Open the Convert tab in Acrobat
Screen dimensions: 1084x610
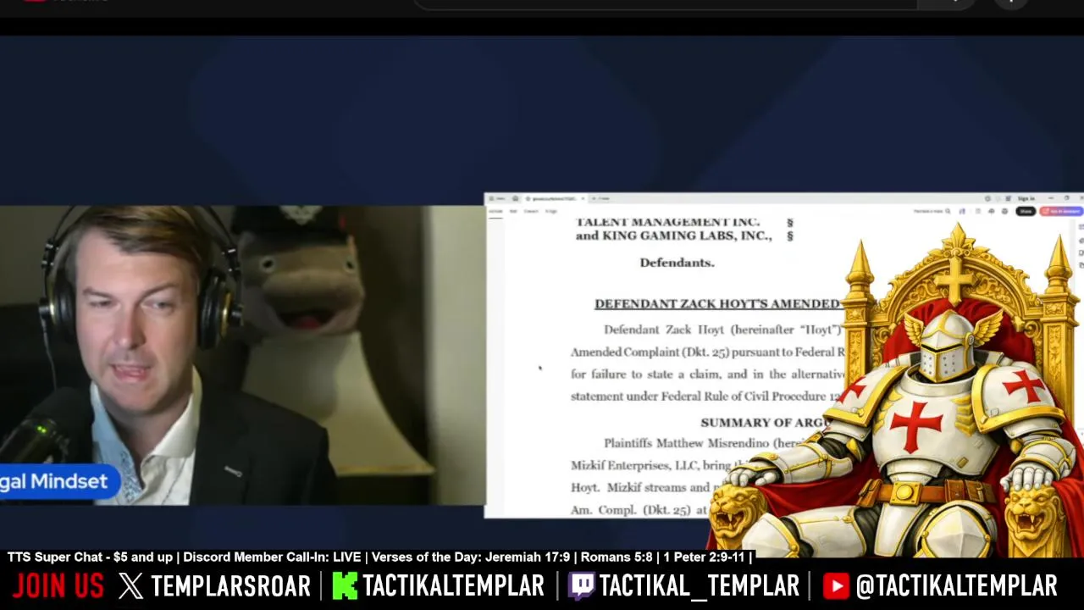[x=531, y=211]
